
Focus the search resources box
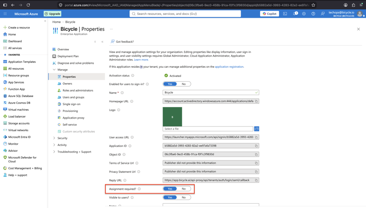point(185,14)
